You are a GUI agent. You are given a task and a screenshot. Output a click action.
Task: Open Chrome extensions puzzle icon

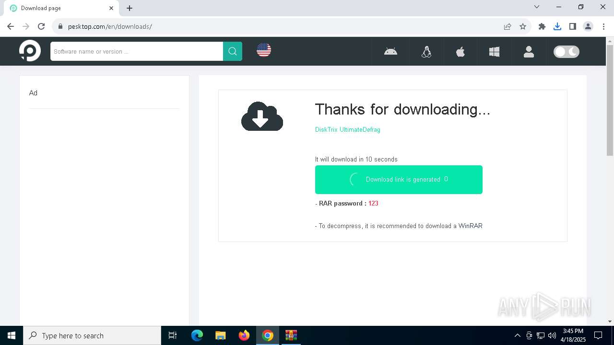pyautogui.click(x=542, y=26)
